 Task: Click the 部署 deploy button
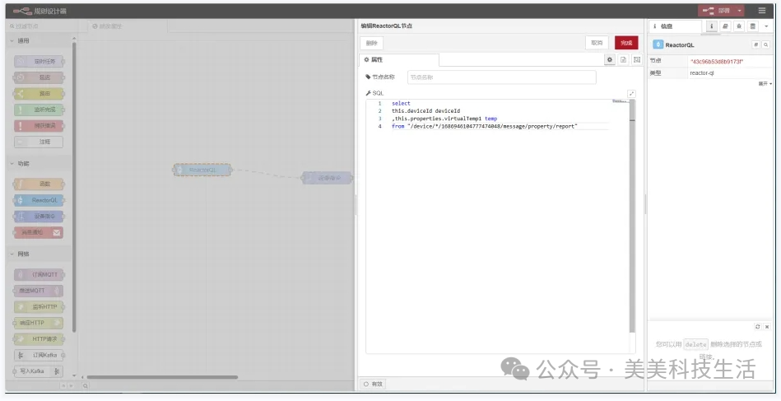tap(717, 11)
